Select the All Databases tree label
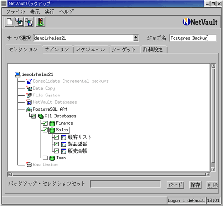The width and height of the screenshot is (223, 206). 60,116
